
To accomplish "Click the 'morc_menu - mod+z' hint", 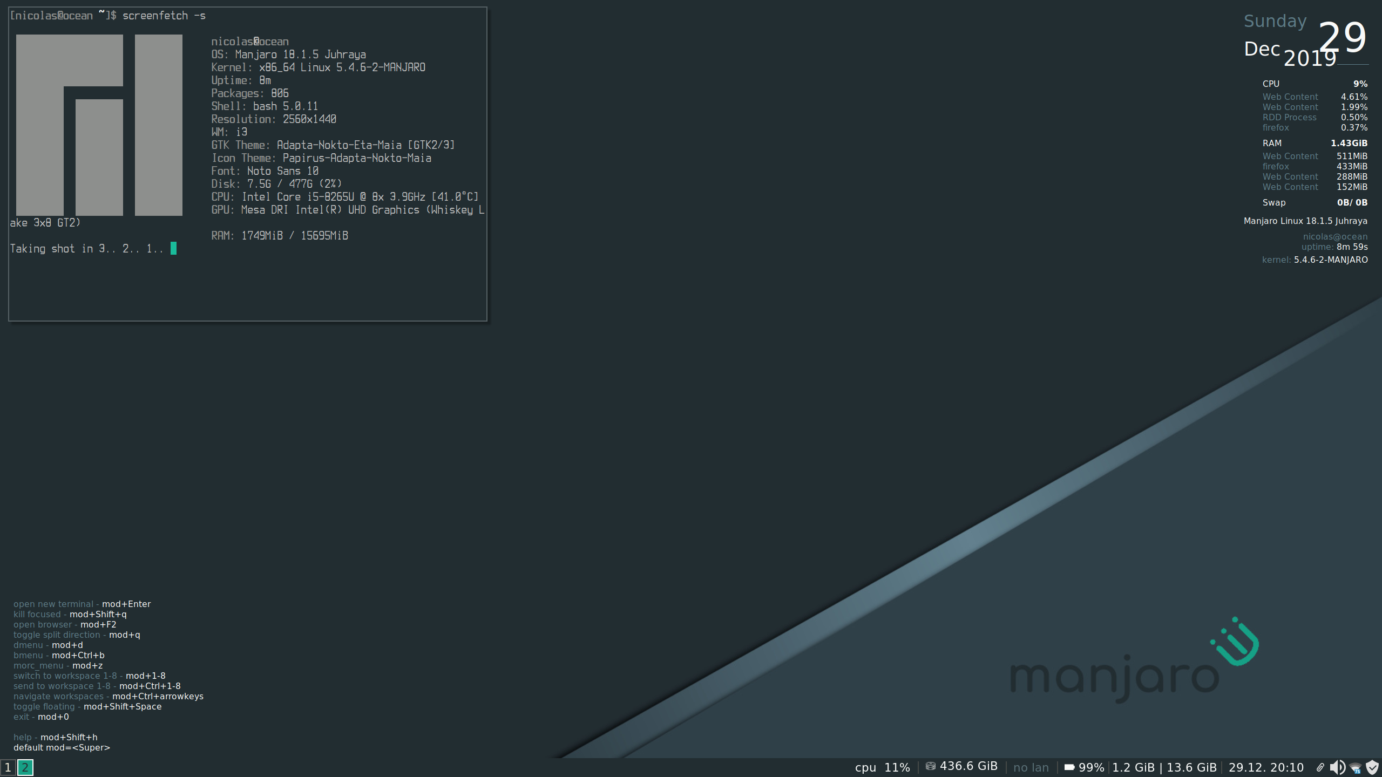I will (x=58, y=665).
